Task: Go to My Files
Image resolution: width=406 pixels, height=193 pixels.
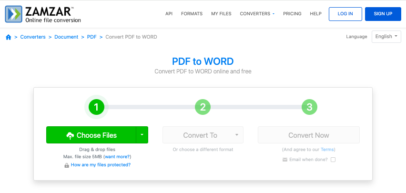Action: [x=222, y=14]
